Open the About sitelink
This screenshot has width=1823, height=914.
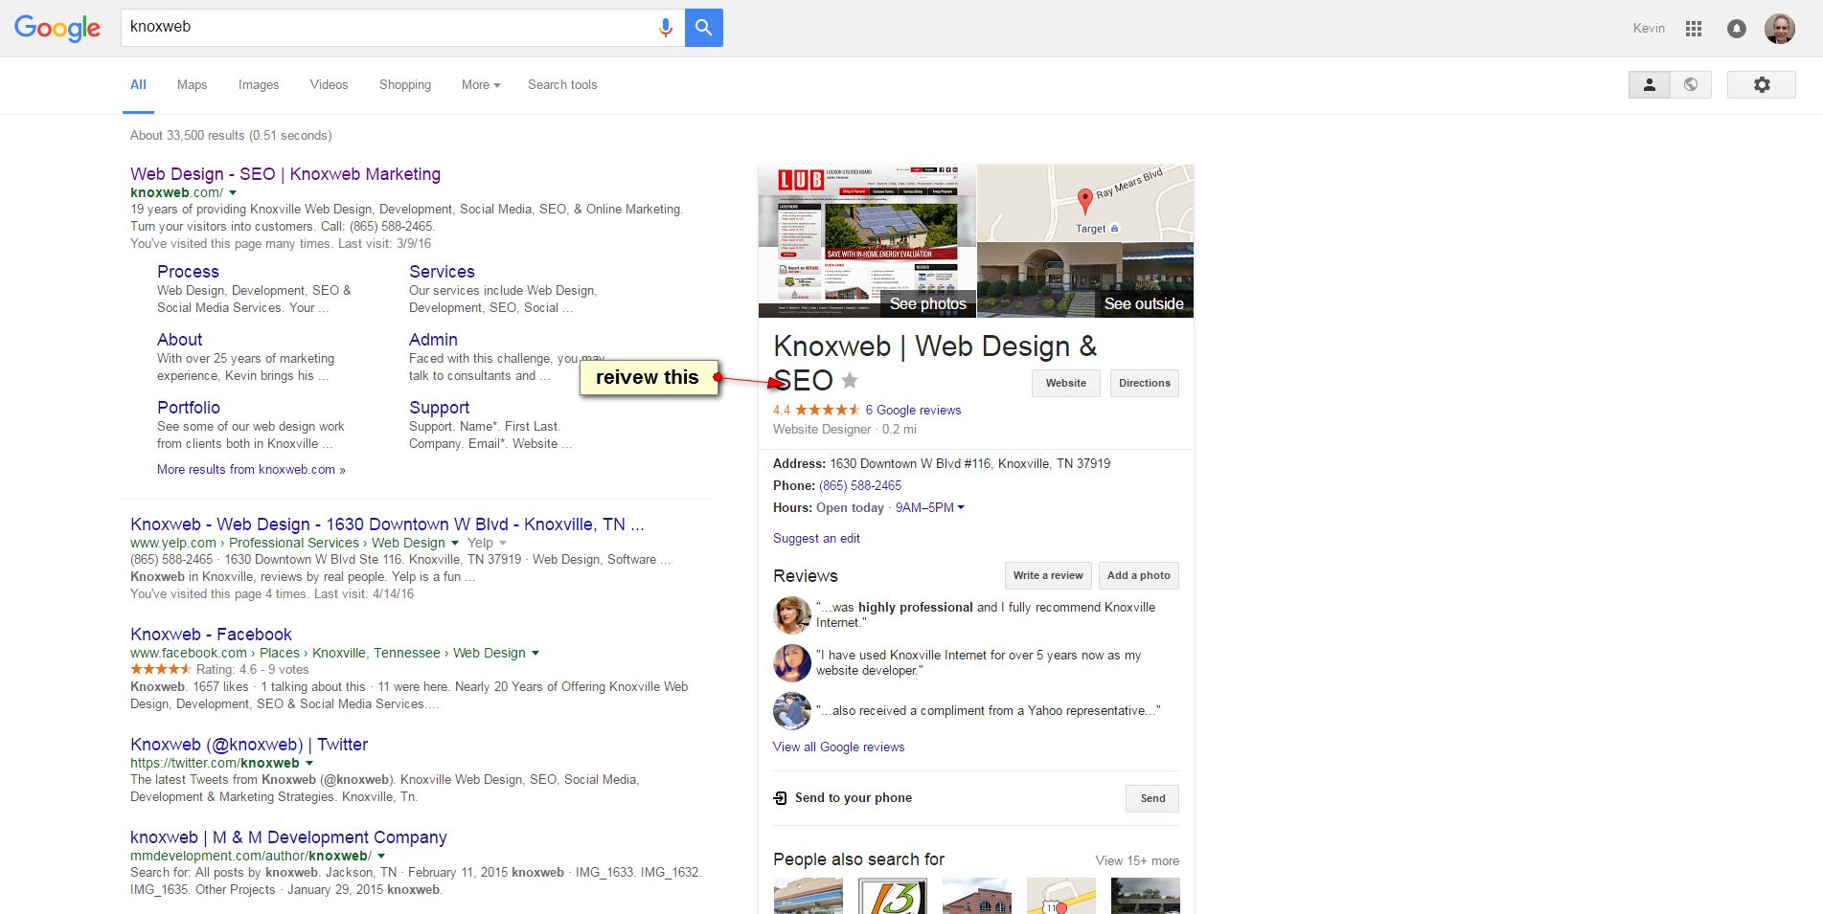pyautogui.click(x=179, y=340)
